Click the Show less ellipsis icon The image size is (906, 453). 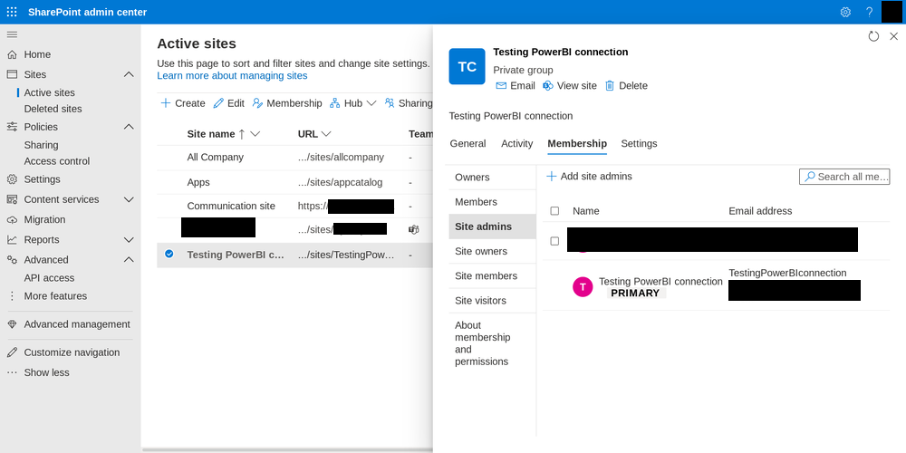[x=12, y=372]
